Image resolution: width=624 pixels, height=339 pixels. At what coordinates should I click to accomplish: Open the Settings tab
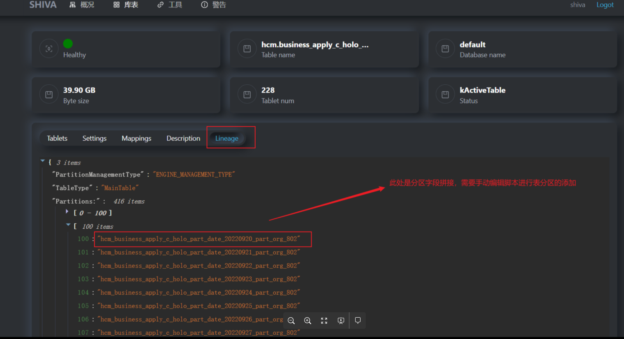(x=94, y=138)
